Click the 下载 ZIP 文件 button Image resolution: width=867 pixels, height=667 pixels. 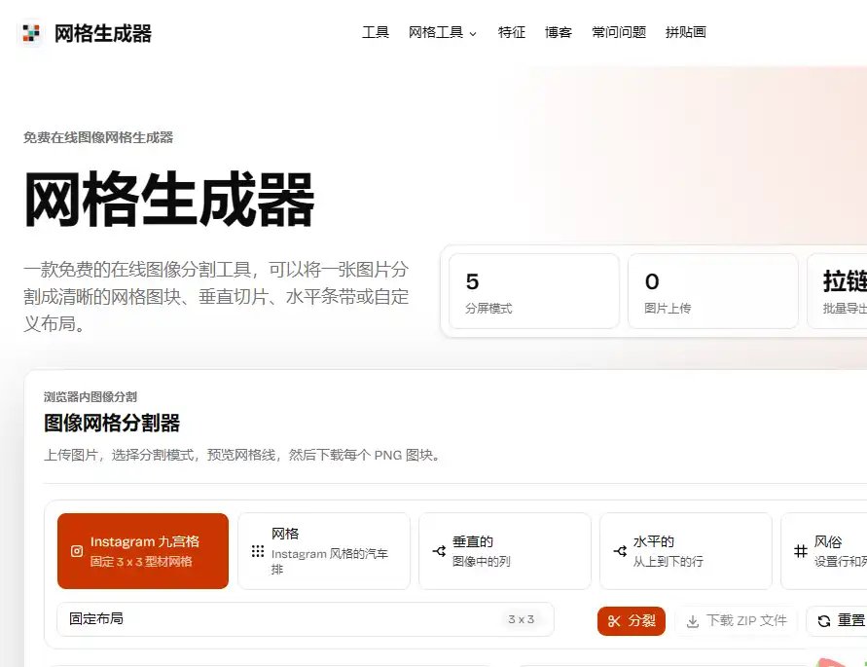[x=736, y=620]
